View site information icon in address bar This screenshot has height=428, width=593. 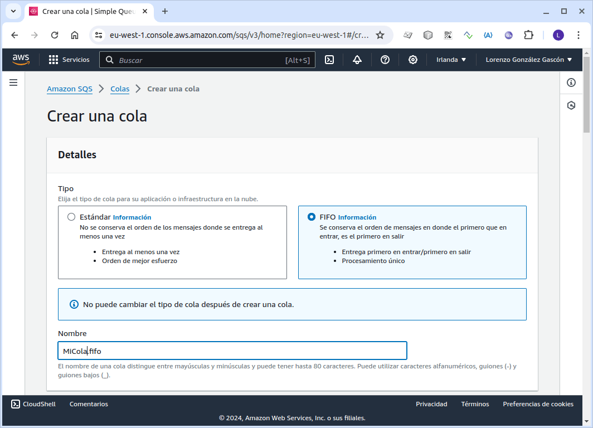99,35
